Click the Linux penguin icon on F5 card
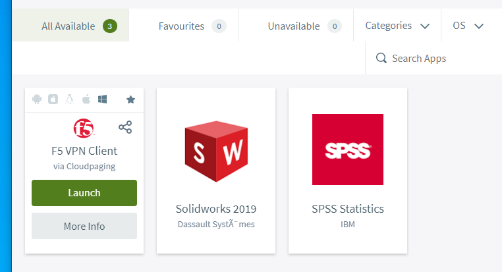 tap(69, 99)
